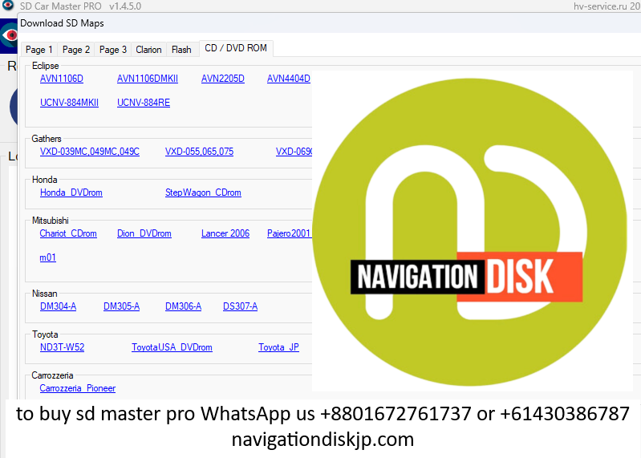Open the Carrozzeria_Pioneer link

tap(78, 388)
